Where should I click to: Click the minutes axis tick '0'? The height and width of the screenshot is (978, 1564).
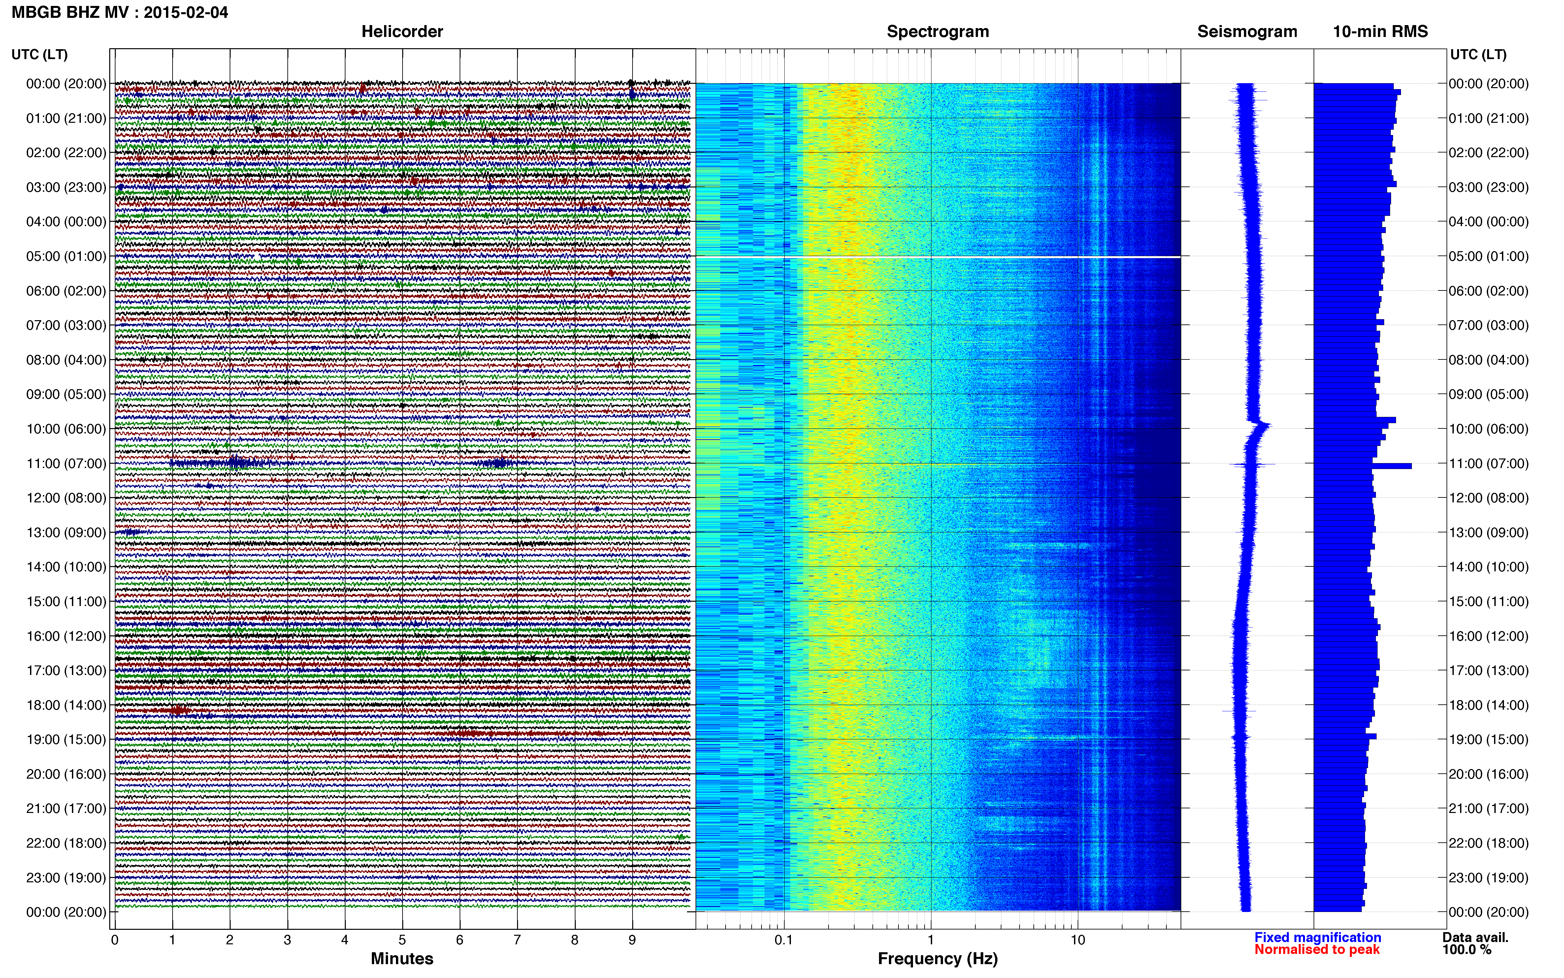pyautogui.click(x=114, y=940)
